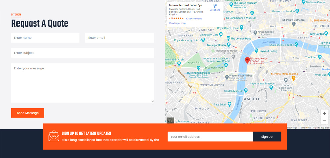Click Wellington Arch marker icon
Viewport: 330px width, 158px height.
pyautogui.click(x=179, y=63)
